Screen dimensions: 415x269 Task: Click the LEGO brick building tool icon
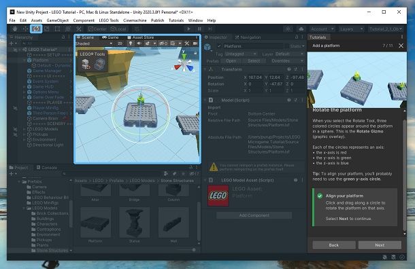point(86,64)
